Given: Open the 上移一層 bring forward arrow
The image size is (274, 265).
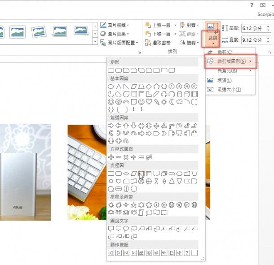Looking at the screenshot, I should point(175,25).
